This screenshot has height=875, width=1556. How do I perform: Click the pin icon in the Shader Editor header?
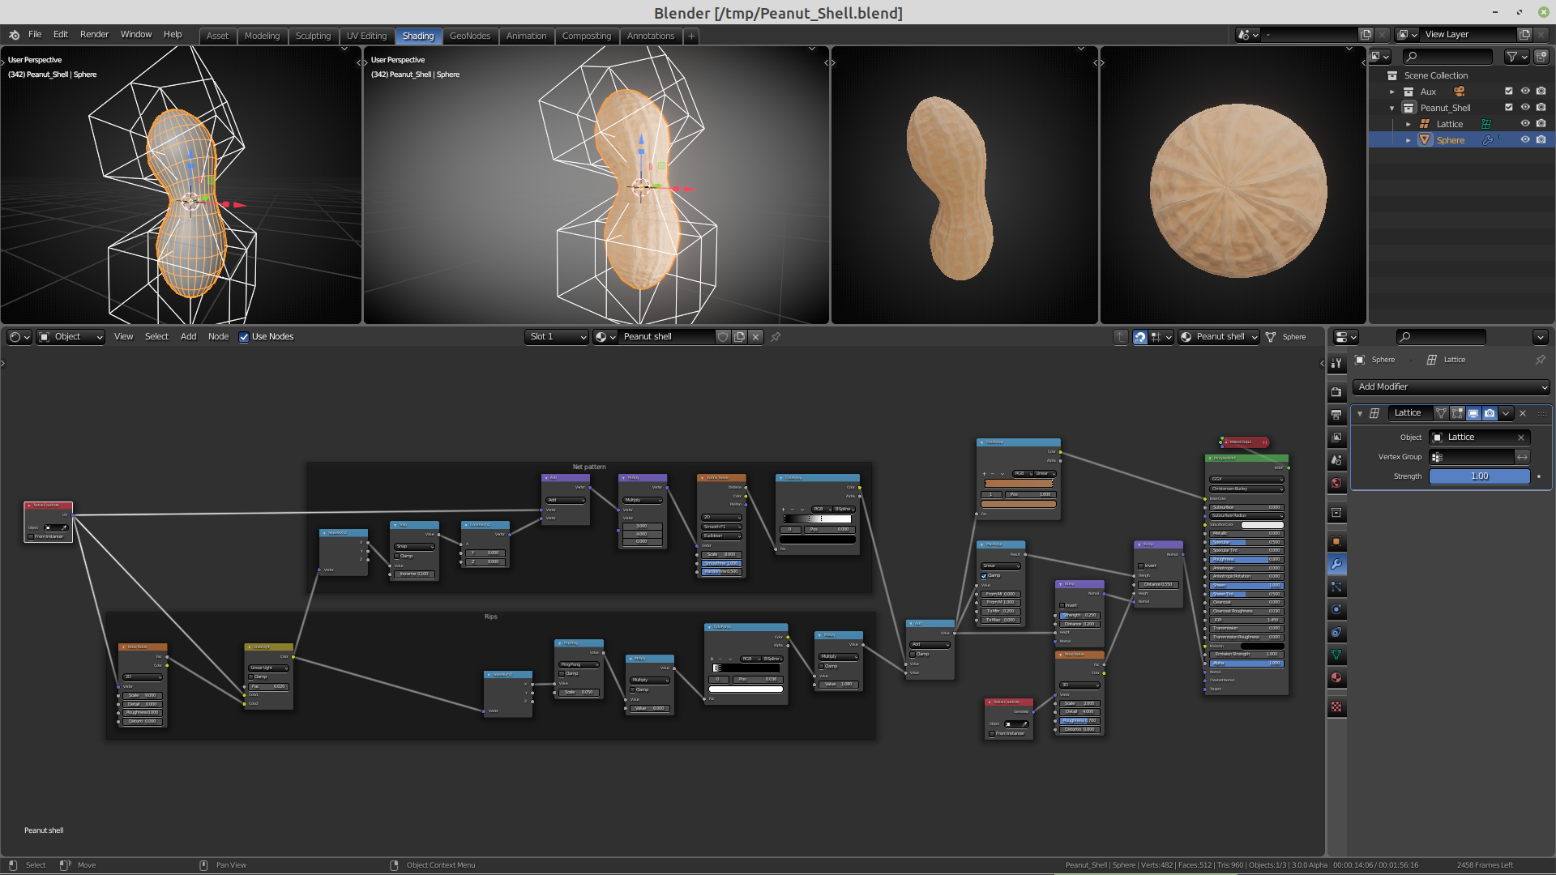[x=776, y=337]
